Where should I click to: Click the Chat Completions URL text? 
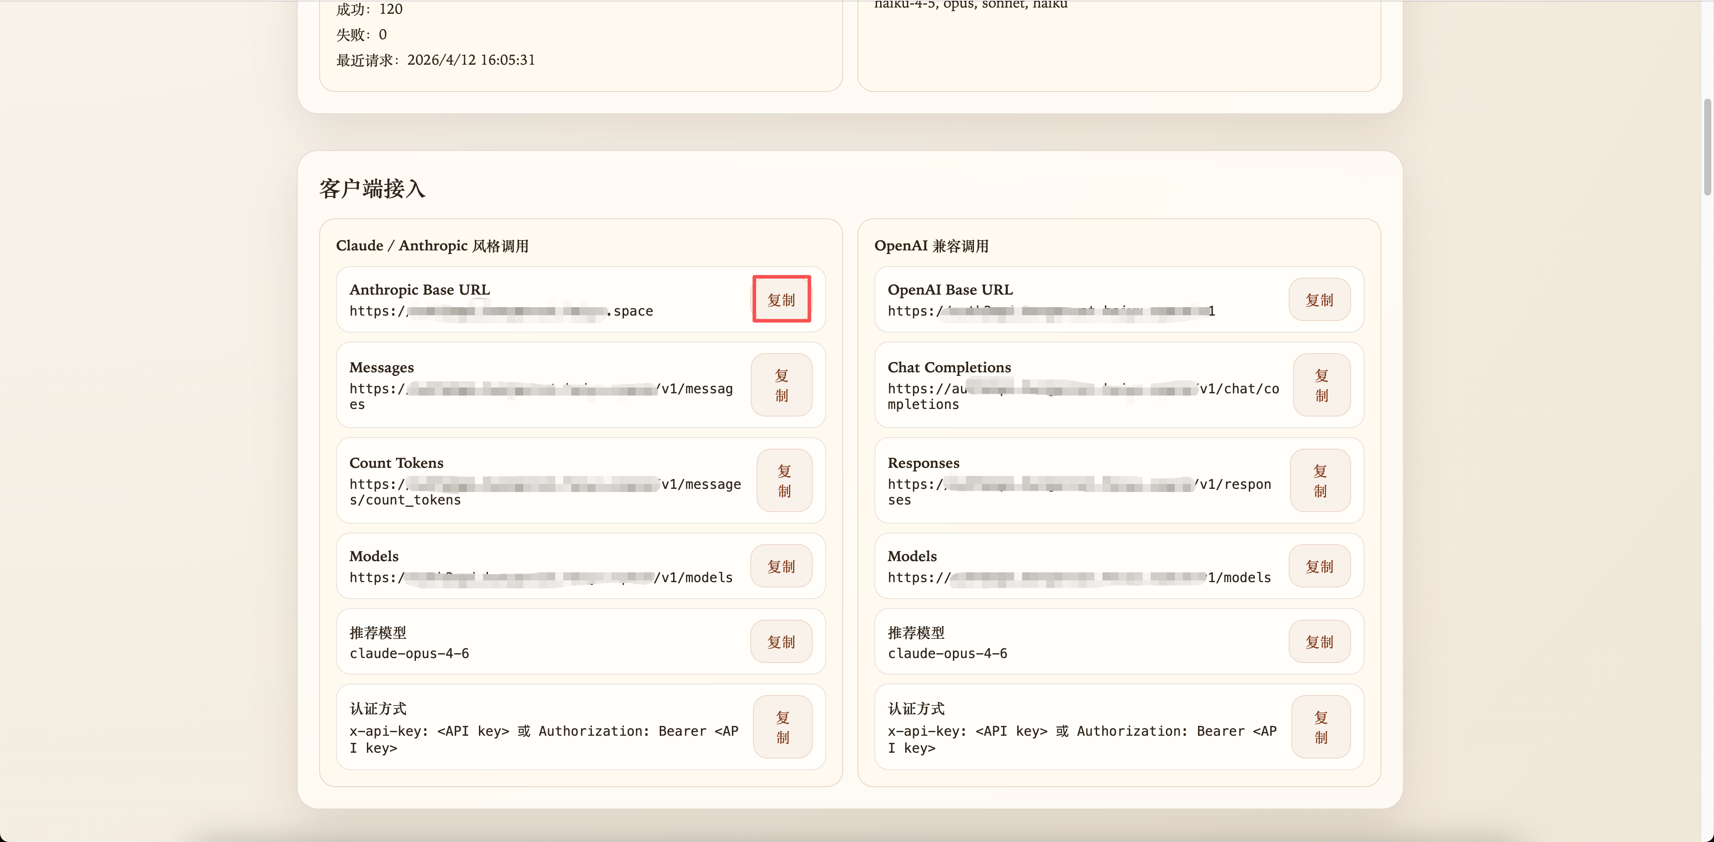pos(1083,396)
